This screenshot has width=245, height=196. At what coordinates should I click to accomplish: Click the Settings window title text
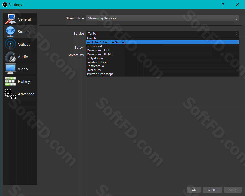click(x=15, y=5)
